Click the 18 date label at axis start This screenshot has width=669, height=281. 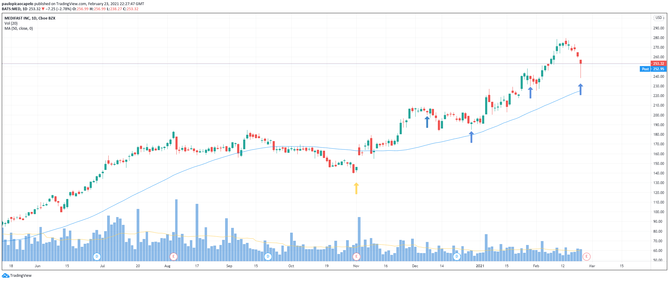[11, 266]
